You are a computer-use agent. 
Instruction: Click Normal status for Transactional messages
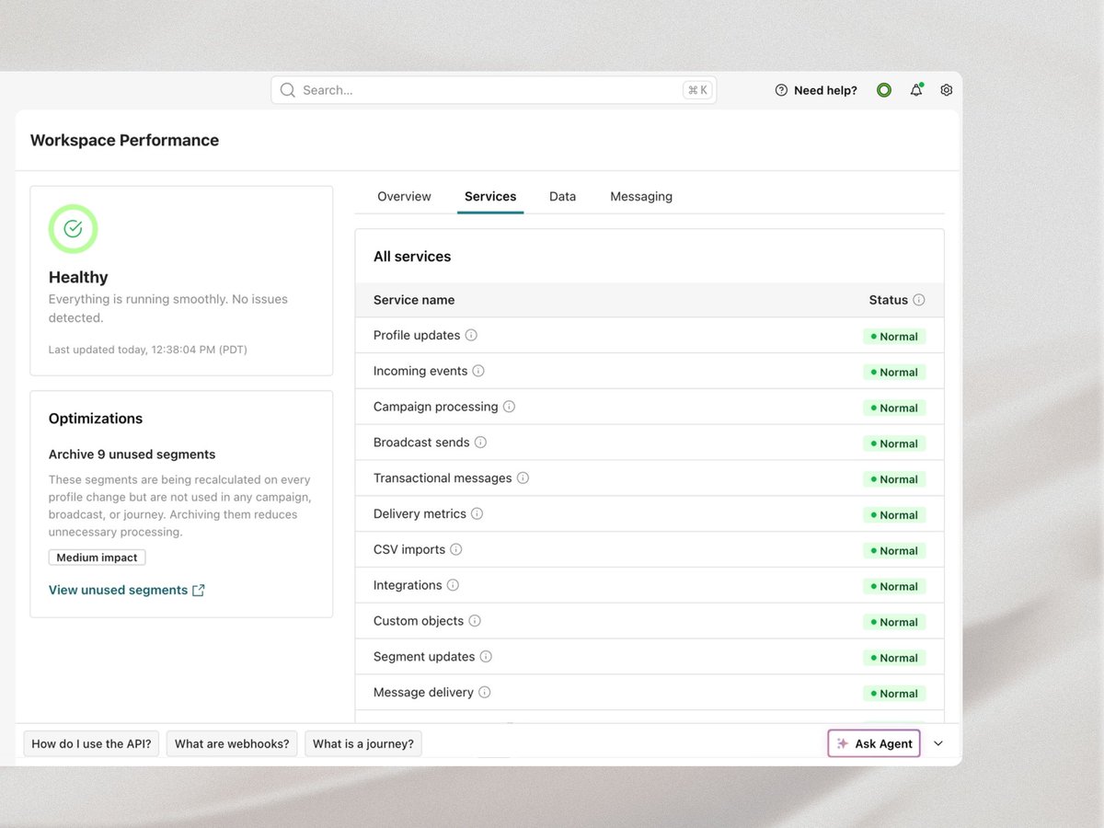pyautogui.click(x=894, y=479)
